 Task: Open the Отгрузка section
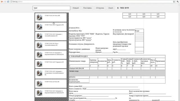coord(100,8)
